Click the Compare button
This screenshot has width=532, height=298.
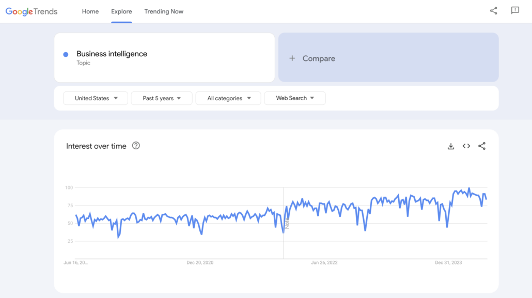tap(388, 58)
